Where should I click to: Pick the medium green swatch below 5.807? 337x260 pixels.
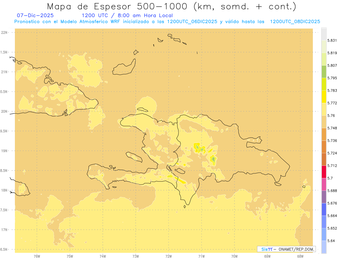pyautogui.click(x=324, y=72)
